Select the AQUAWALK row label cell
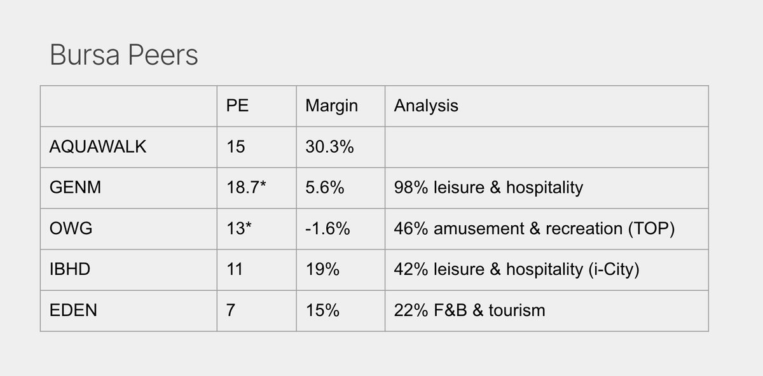Image resolution: width=763 pixels, height=376 pixels. click(98, 147)
